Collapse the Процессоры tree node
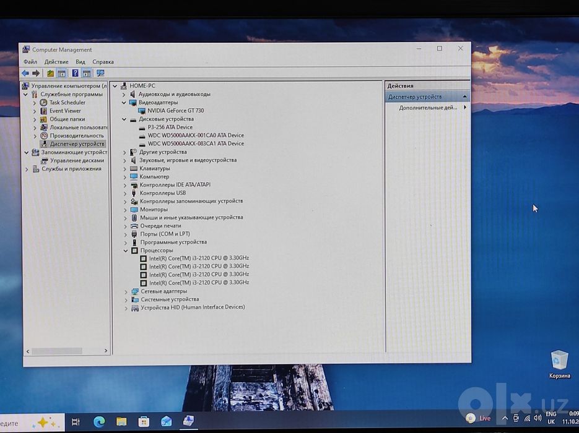Screen dimensions: 579x433 point(125,251)
